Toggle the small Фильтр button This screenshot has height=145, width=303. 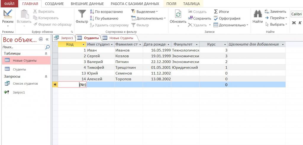point(140,25)
